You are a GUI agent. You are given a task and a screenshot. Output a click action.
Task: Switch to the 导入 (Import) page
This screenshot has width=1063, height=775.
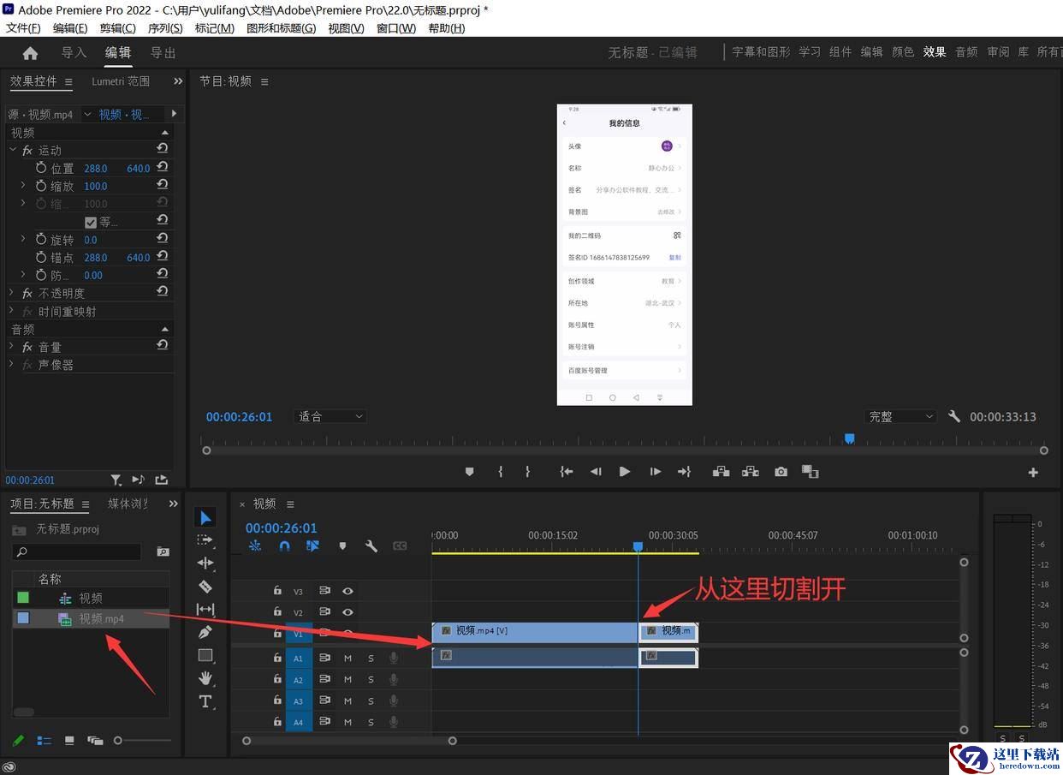(x=74, y=53)
